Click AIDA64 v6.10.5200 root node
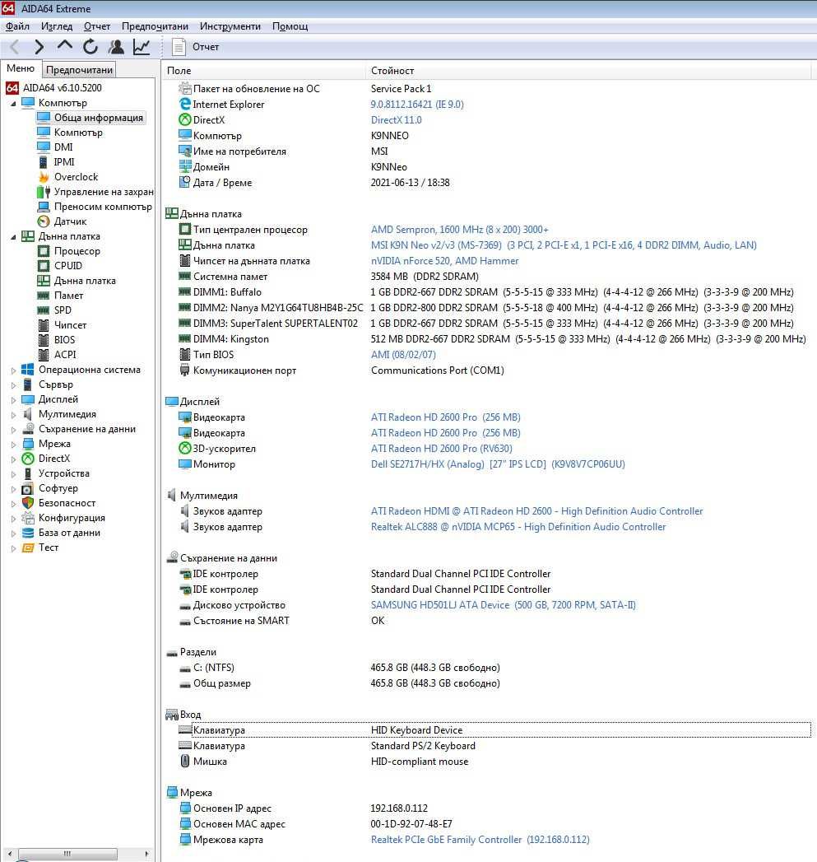817x862 pixels. click(62, 88)
